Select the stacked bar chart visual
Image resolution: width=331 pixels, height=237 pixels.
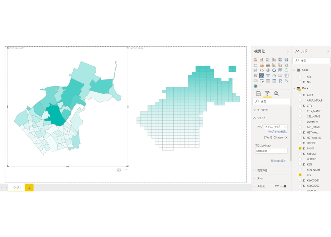(x=255, y=60)
